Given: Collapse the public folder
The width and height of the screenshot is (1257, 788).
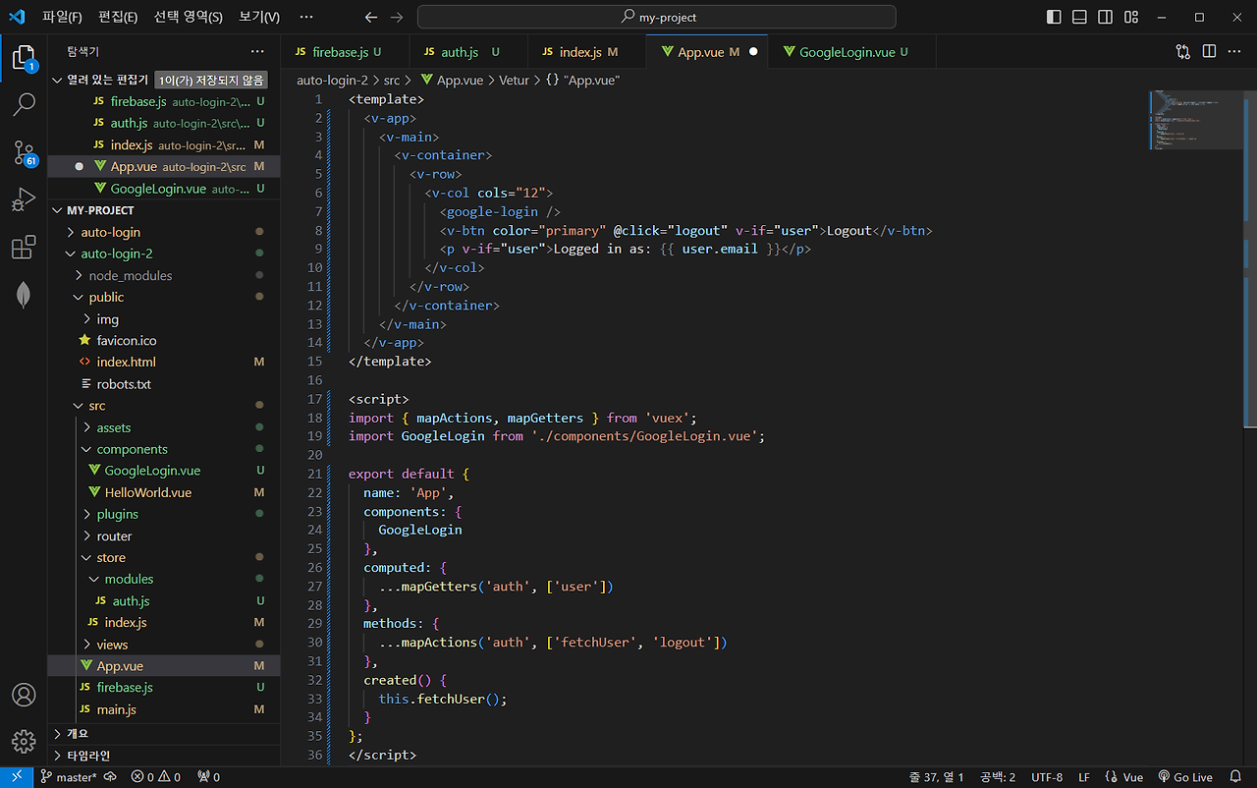Looking at the screenshot, I should (x=163, y=297).
